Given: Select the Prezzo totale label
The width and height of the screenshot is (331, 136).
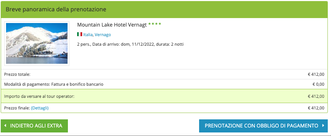Looking at the screenshot, I should (17, 74).
